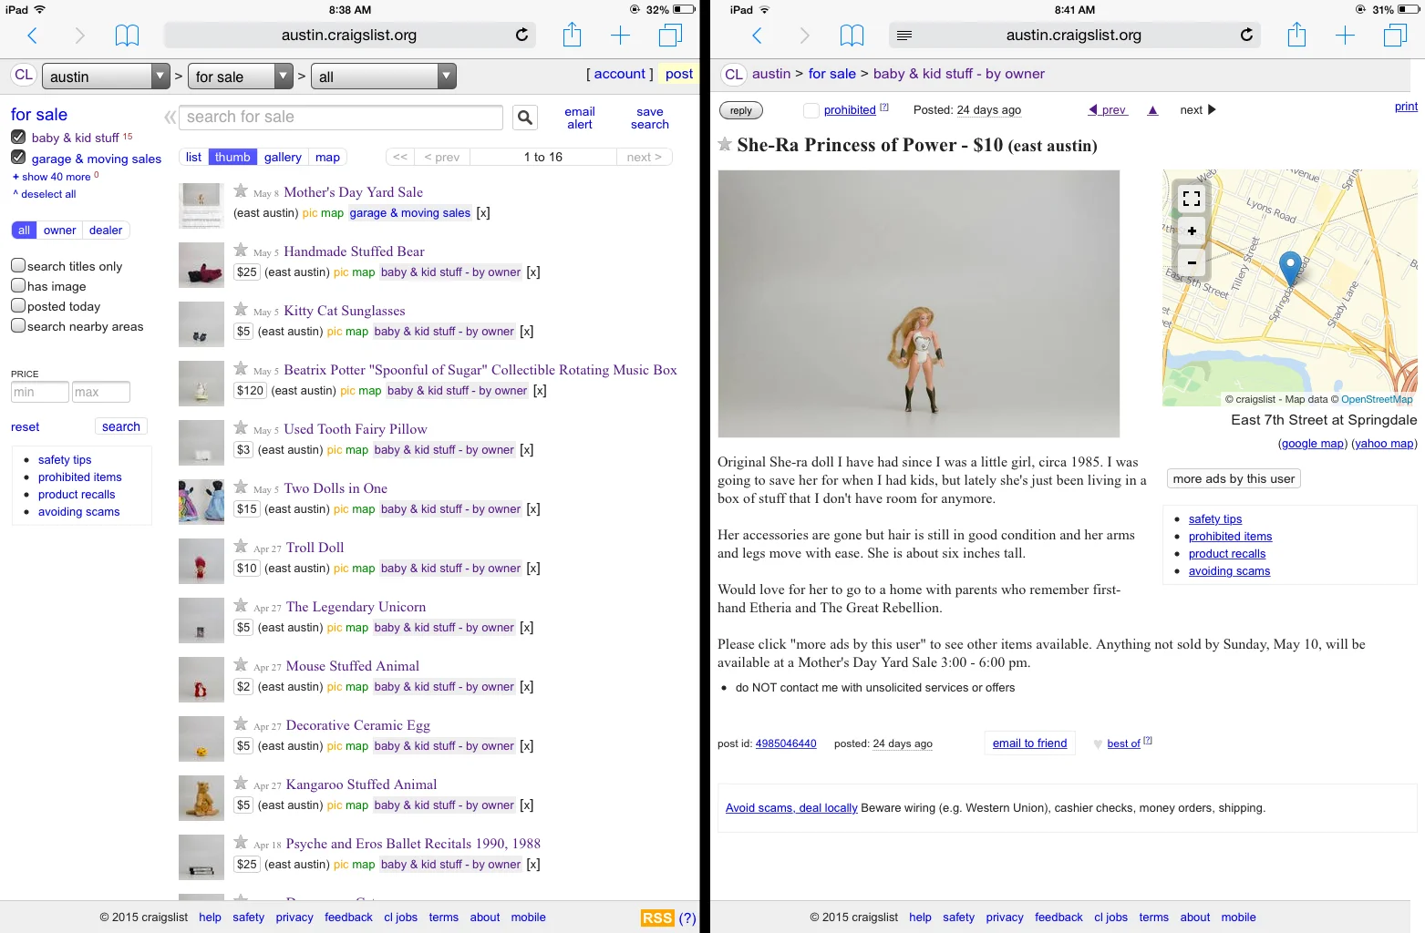This screenshot has width=1425, height=933.
Task: Click the min price field
Action: point(39,392)
